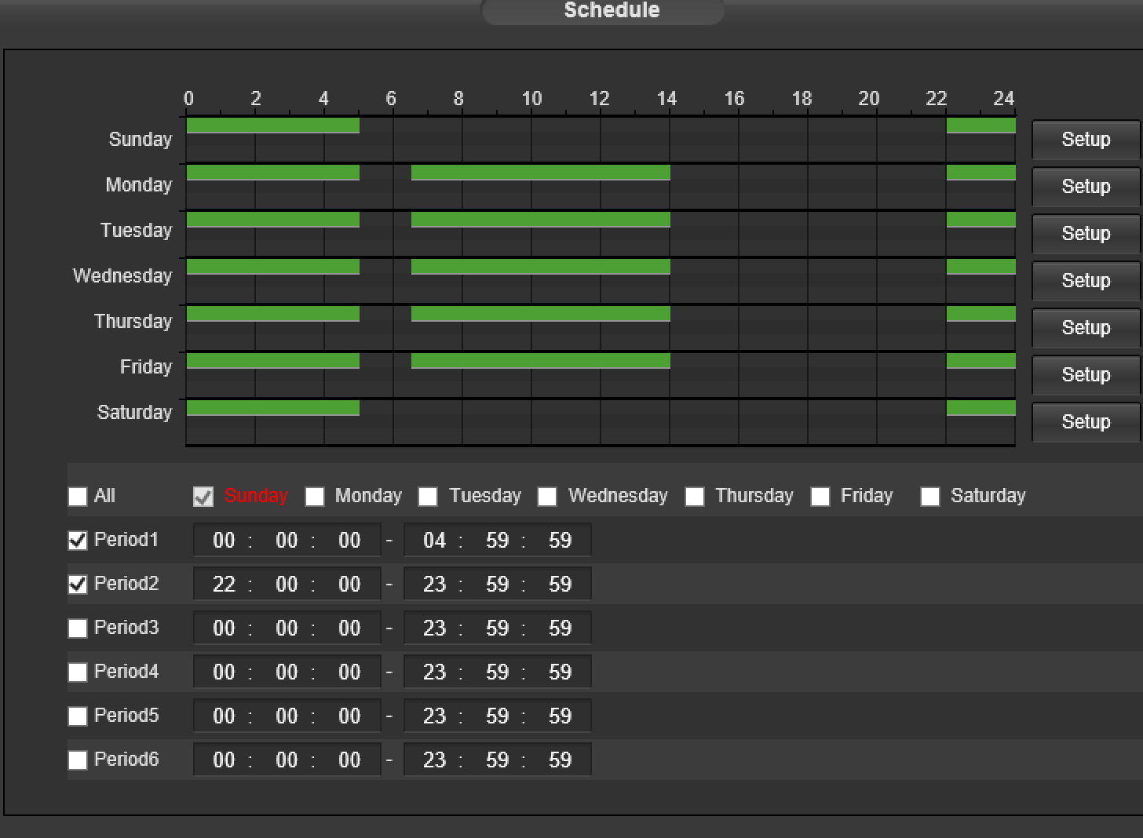The height and width of the screenshot is (838, 1143).
Task: Select Period2 end hour field
Action: (434, 585)
